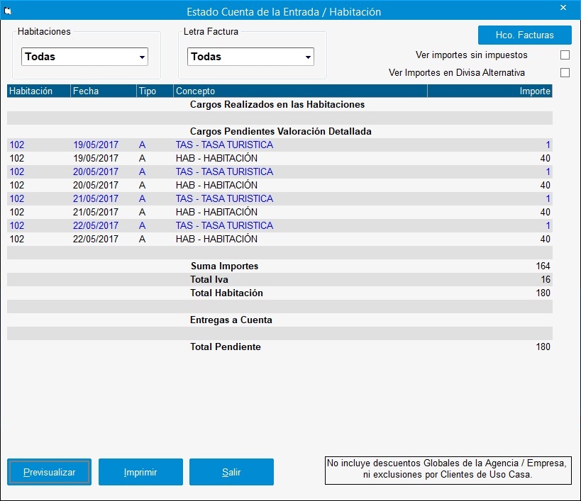Click amount 1 in 20/05/2017 TAS row
Screen dimensions: 581x501
(x=548, y=171)
